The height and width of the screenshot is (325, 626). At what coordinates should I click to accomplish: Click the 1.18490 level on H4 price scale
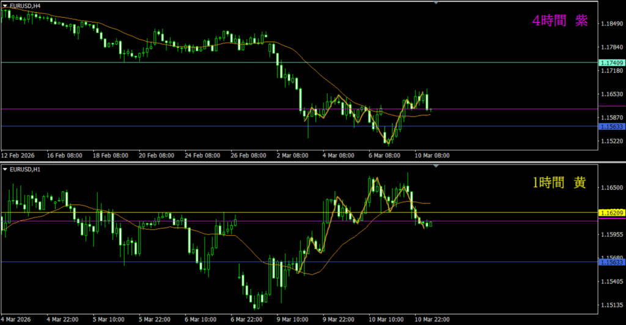611,24
